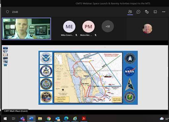Click the weather icon in system tray
This screenshot has width=169, height=122.
click(162, 119)
